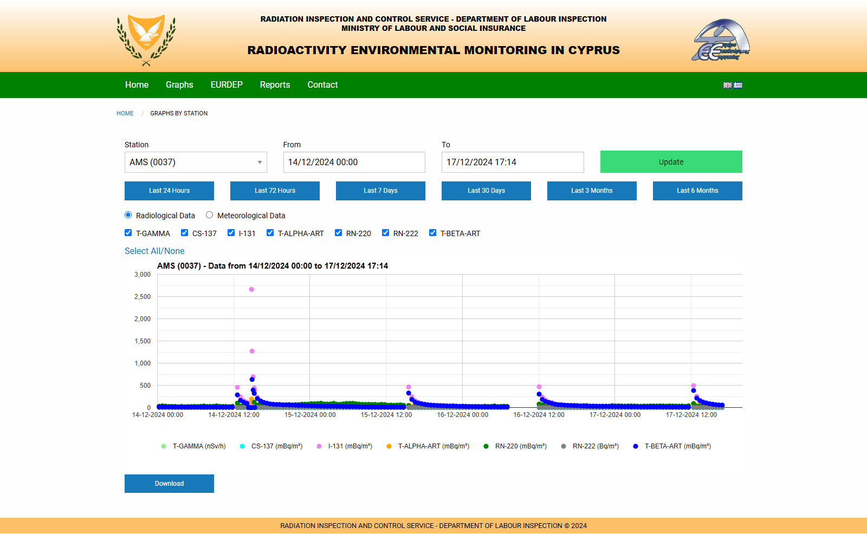Open the To date picker field

point(512,162)
